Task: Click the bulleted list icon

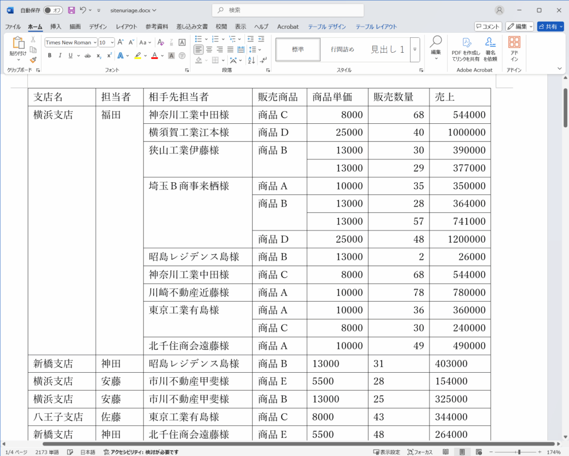Action: pyautogui.click(x=198, y=39)
